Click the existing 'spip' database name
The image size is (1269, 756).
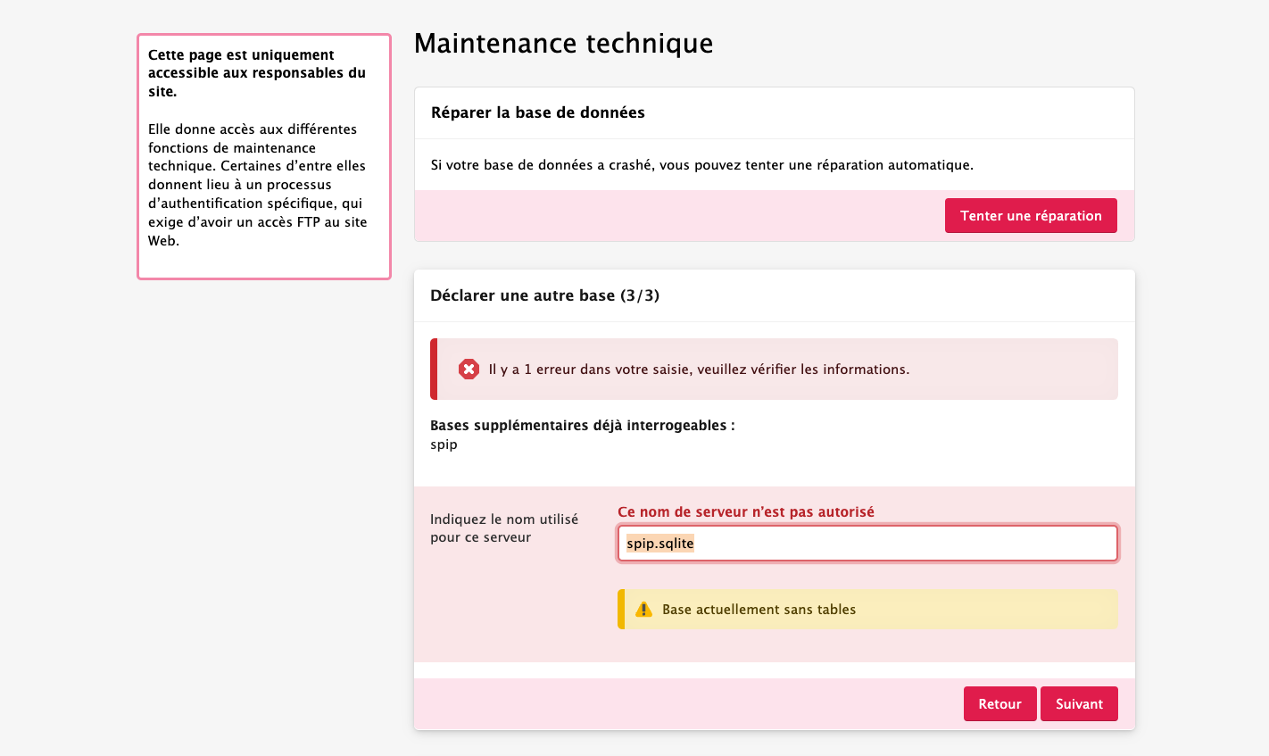click(444, 444)
